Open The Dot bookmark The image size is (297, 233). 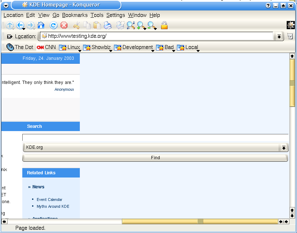tap(19, 47)
